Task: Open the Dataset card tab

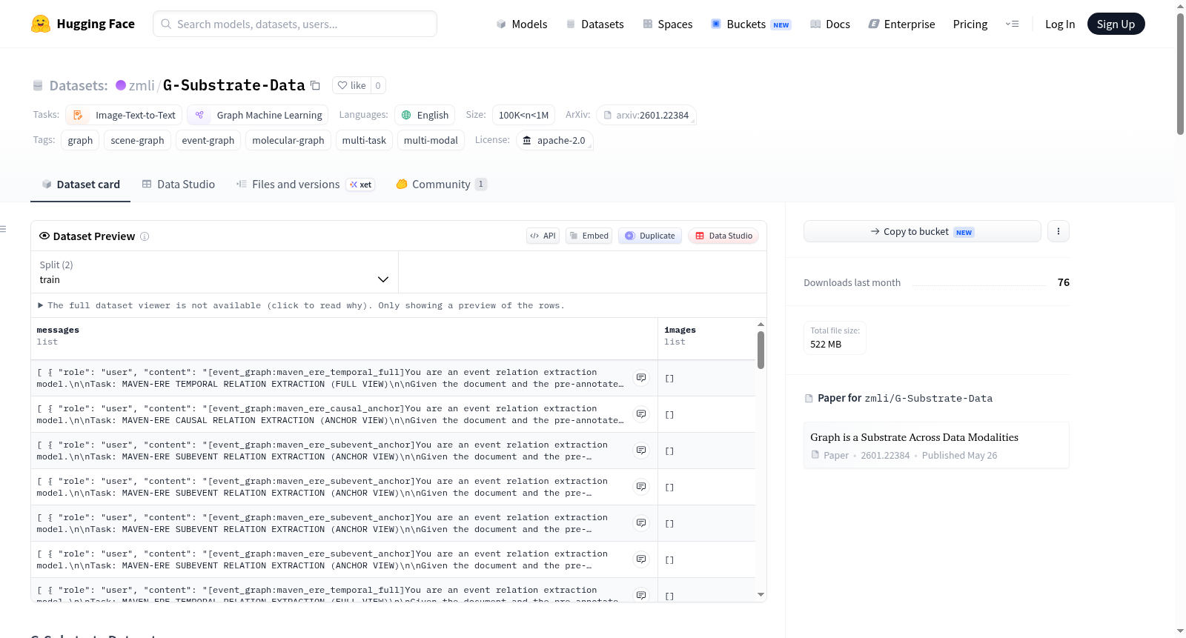Action: [x=81, y=184]
